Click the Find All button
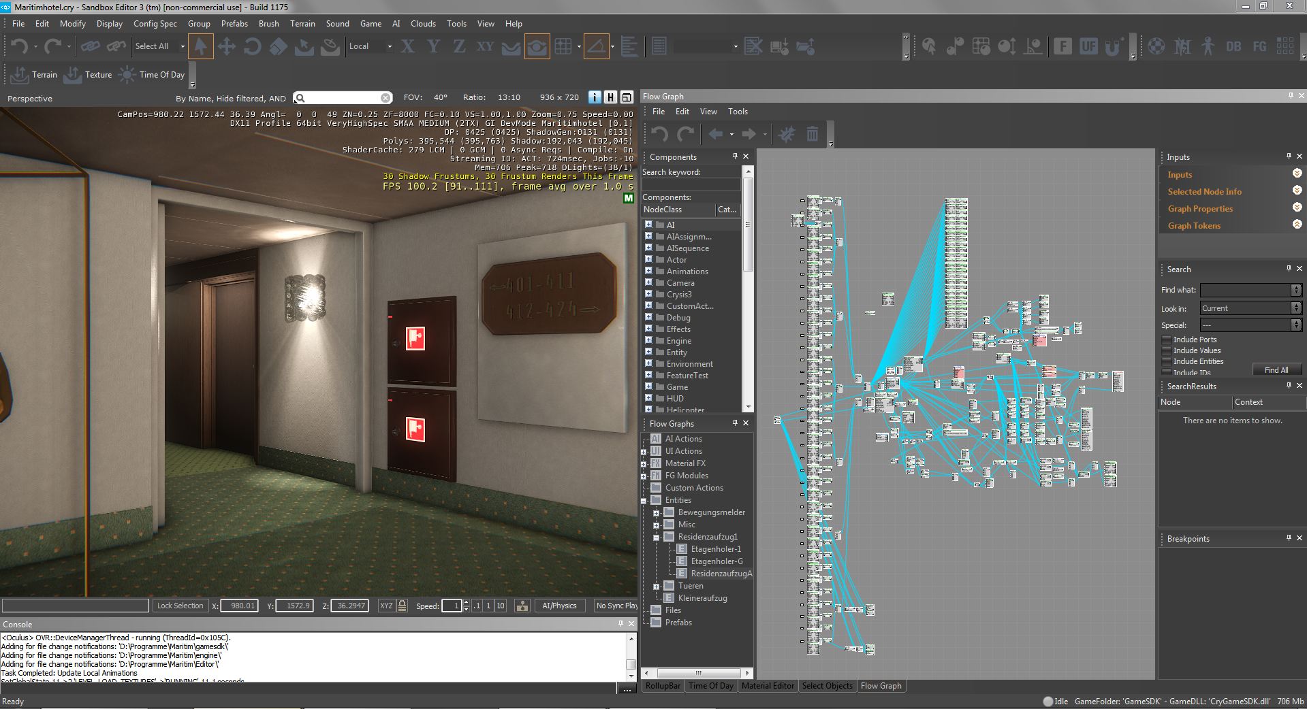 pos(1276,370)
